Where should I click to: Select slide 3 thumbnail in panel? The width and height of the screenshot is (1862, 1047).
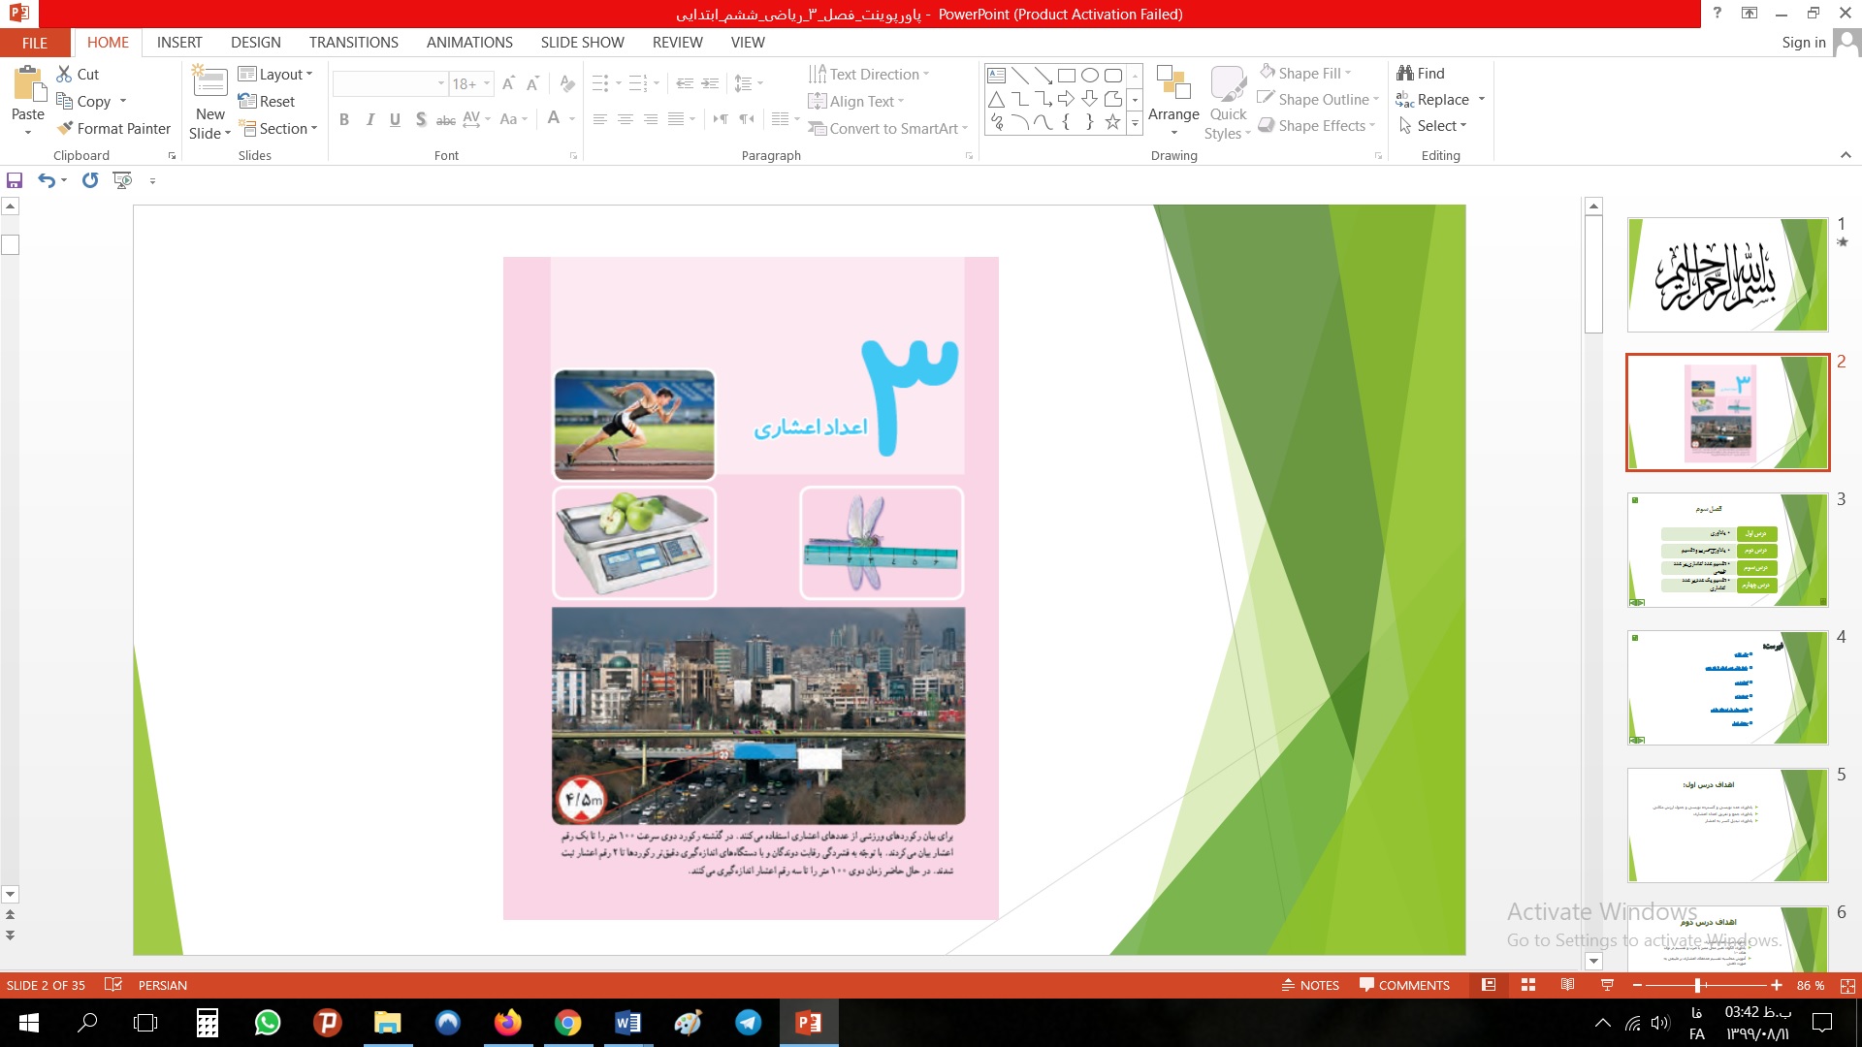tap(1727, 550)
